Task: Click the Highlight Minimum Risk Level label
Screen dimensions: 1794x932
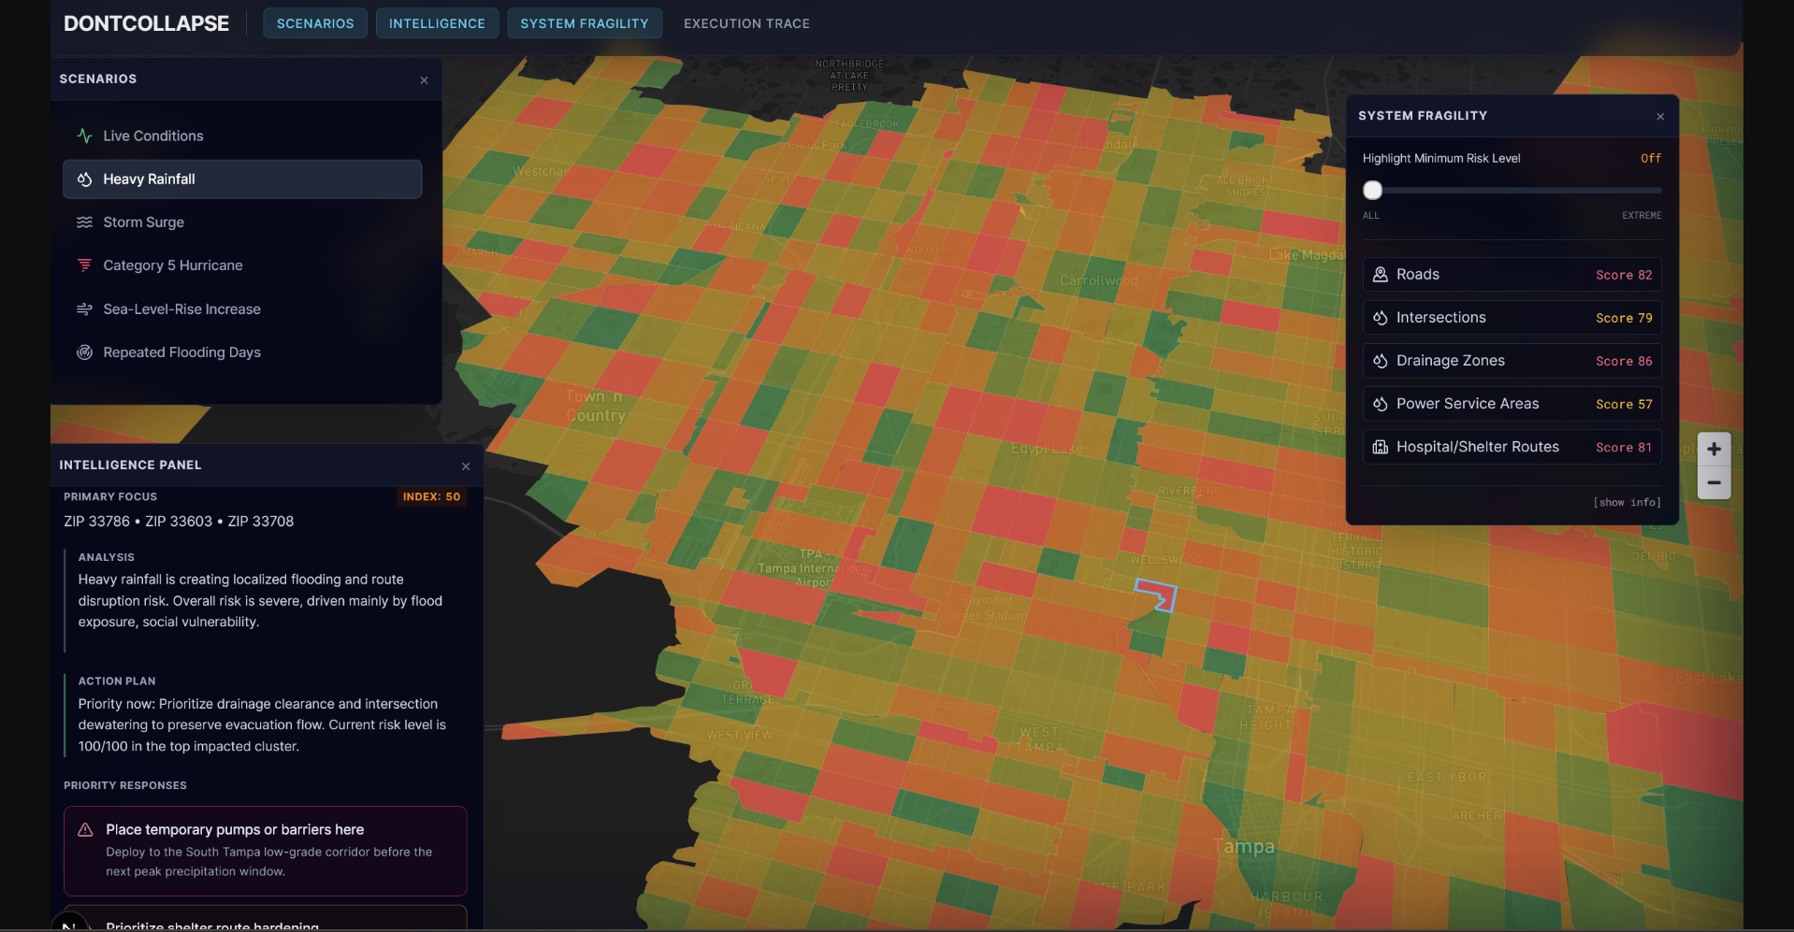Action: tap(1441, 159)
